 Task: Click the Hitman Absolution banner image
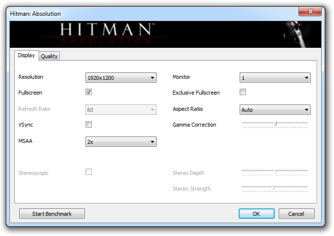coord(166,34)
